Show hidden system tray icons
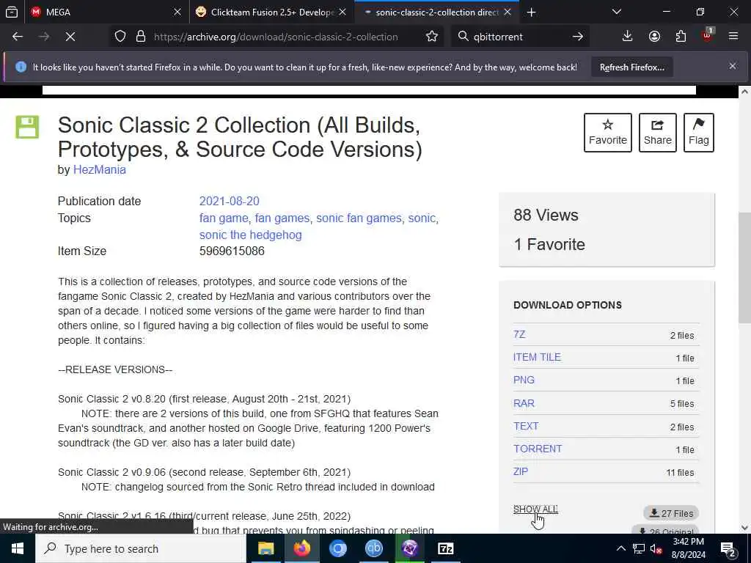751x563 pixels. (620, 548)
